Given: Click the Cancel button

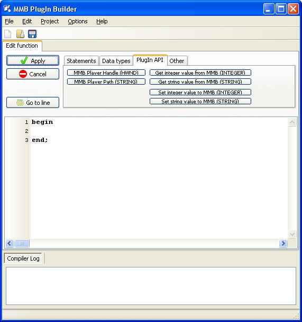Looking at the screenshot, I should click(x=33, y=74).
